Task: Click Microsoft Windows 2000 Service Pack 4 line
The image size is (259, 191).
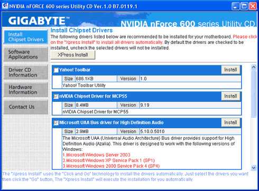Action: (111, 166)
